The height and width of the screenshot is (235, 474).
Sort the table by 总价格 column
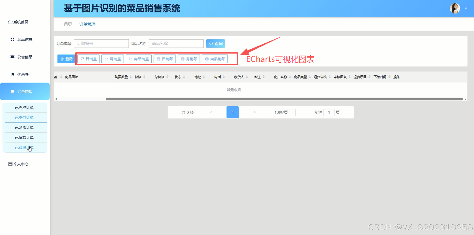167,77
